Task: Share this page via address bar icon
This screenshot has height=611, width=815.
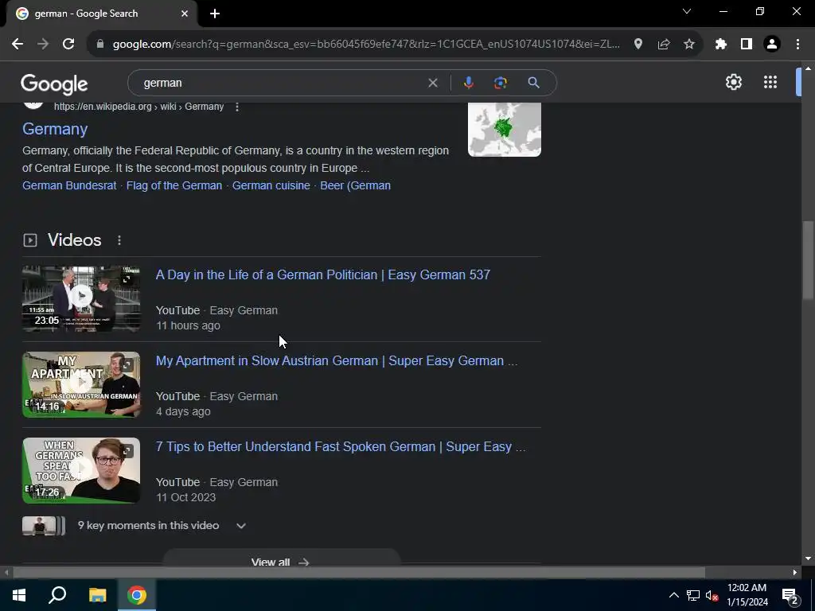Action: [663, 45]
